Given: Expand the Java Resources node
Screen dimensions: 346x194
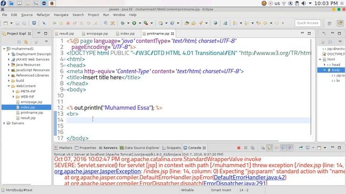Looking at the screenshot, I should point(9,65).
